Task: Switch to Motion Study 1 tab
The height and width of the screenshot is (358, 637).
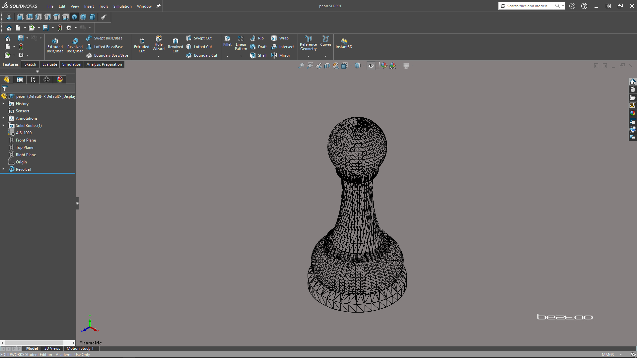Action: (x=80, y=348)
